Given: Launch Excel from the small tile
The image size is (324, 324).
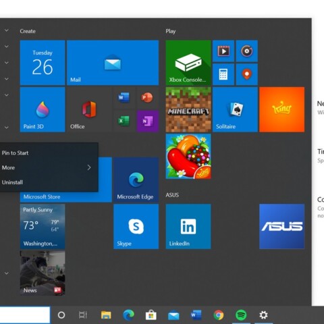Looking at the screenshot, I should coord(124,121).
